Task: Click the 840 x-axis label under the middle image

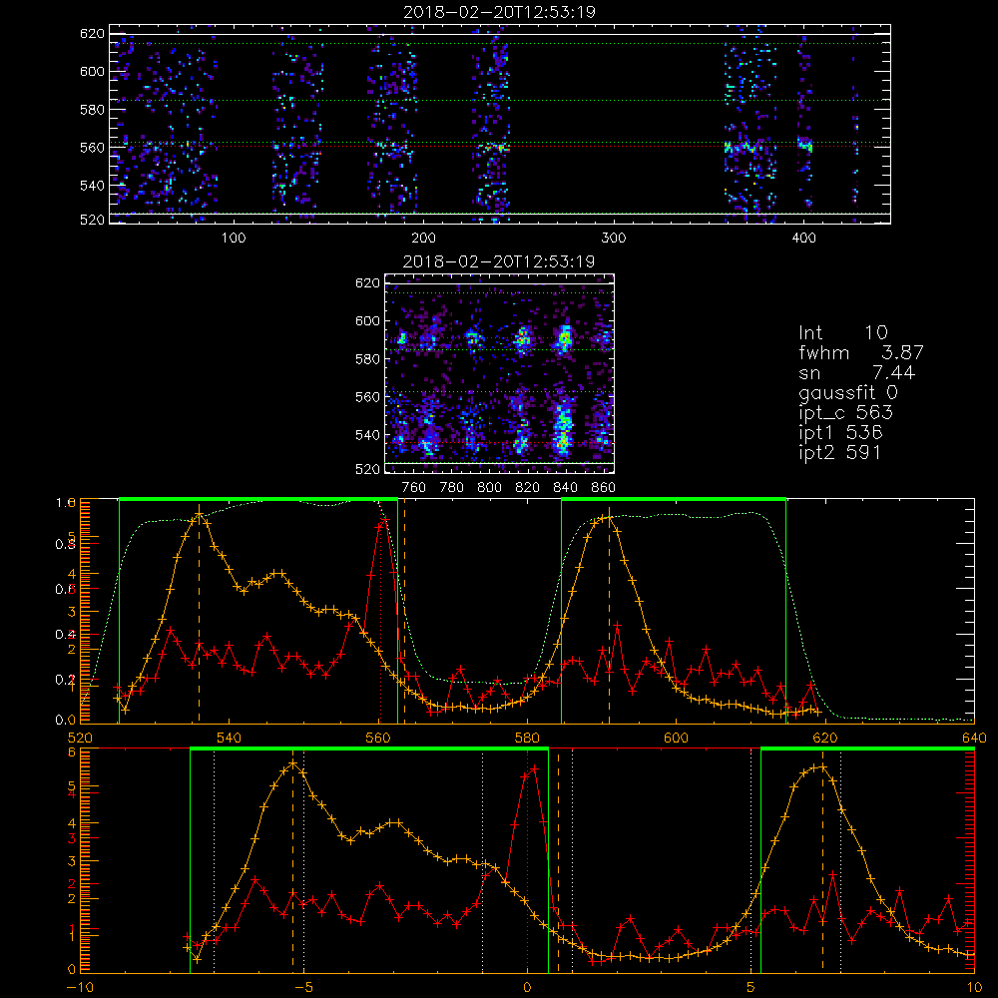Action: [x=565, y=488]
